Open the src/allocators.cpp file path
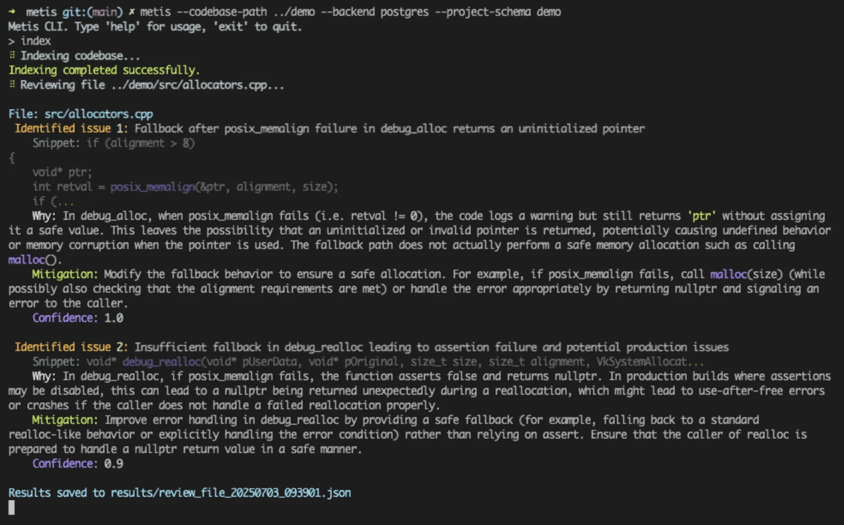 98,114
